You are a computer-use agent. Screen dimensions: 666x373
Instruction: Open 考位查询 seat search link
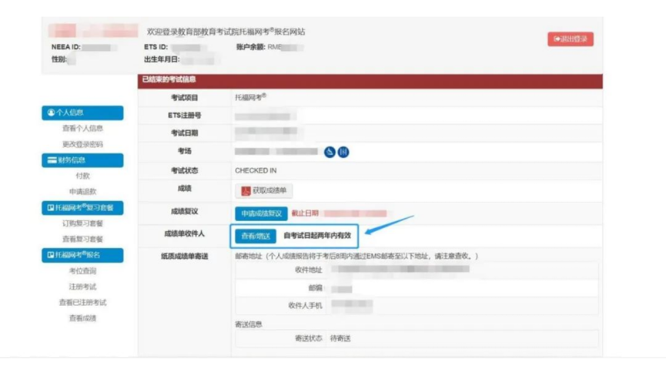pyautogui.click(x=82, y=271)
